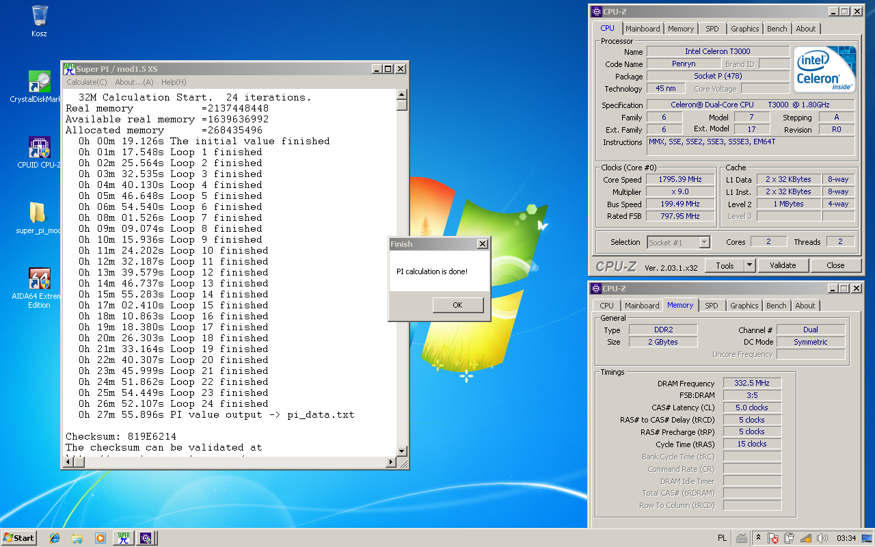Select the CPU tab in upper CPU-Z

coord(607,28)
